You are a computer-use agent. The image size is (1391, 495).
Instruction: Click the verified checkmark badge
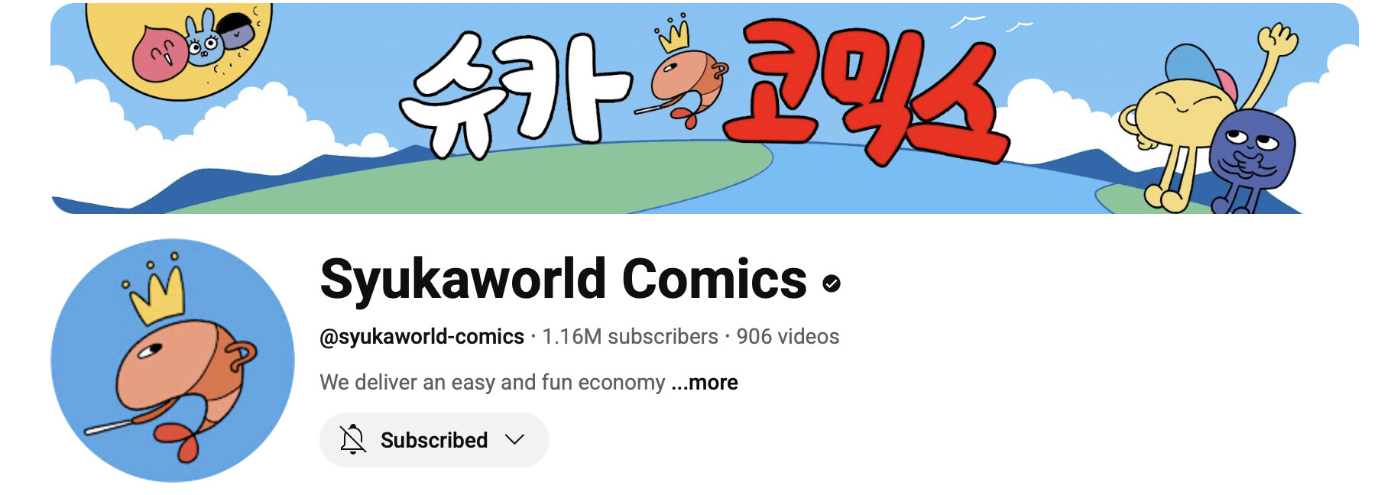tap(832, 283)
